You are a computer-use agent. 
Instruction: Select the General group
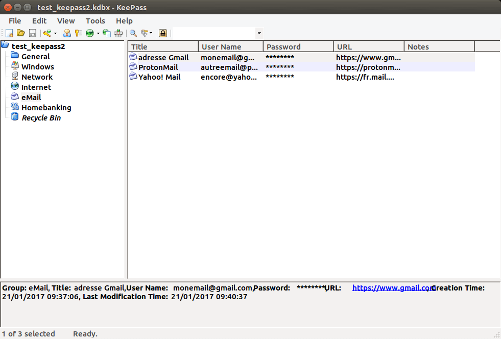point(35,57)
